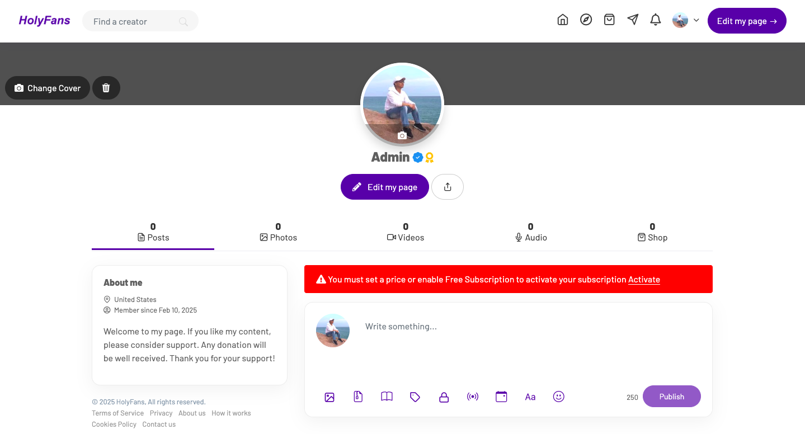Expand account menu chevron beside avatar
The width and height of the screenshot is (805, 434).
(696, 20)
